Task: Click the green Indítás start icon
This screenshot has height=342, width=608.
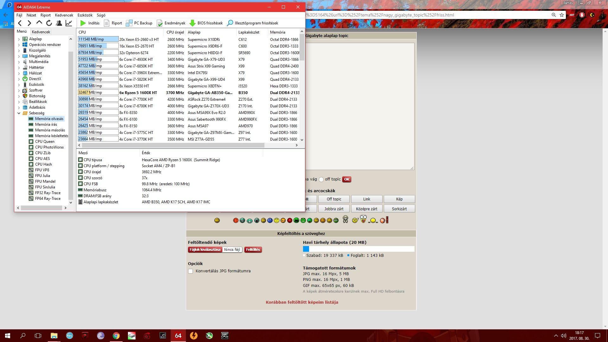Action: coord(83,23)
